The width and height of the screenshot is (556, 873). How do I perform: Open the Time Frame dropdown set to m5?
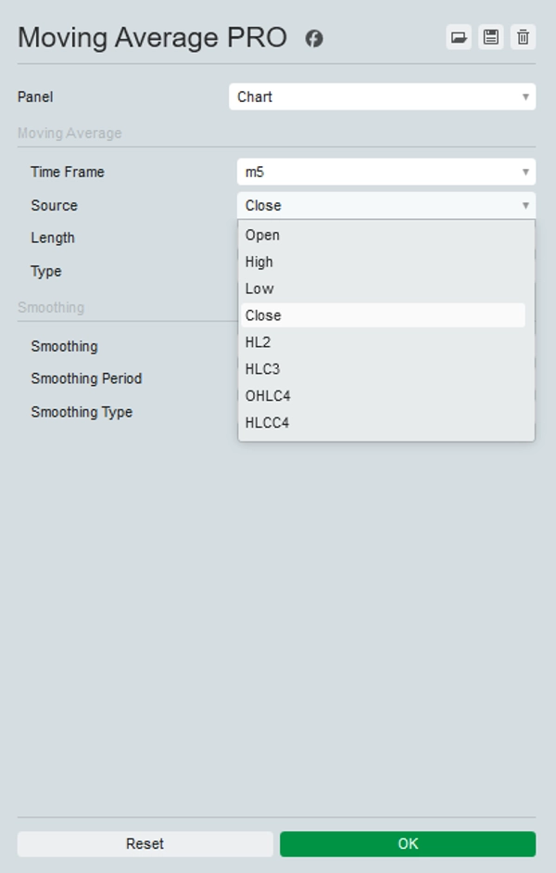pyautogui.click(x=385, y=172)
